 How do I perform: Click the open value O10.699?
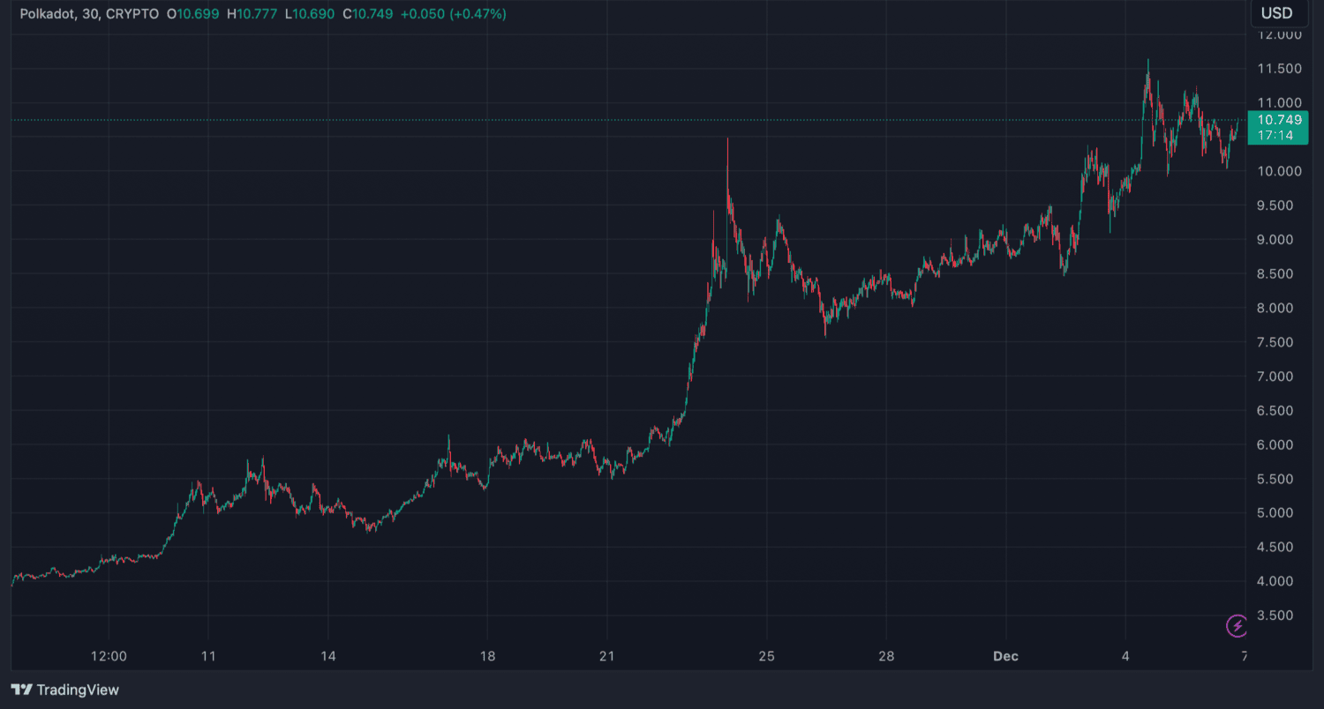coord(192,14)
